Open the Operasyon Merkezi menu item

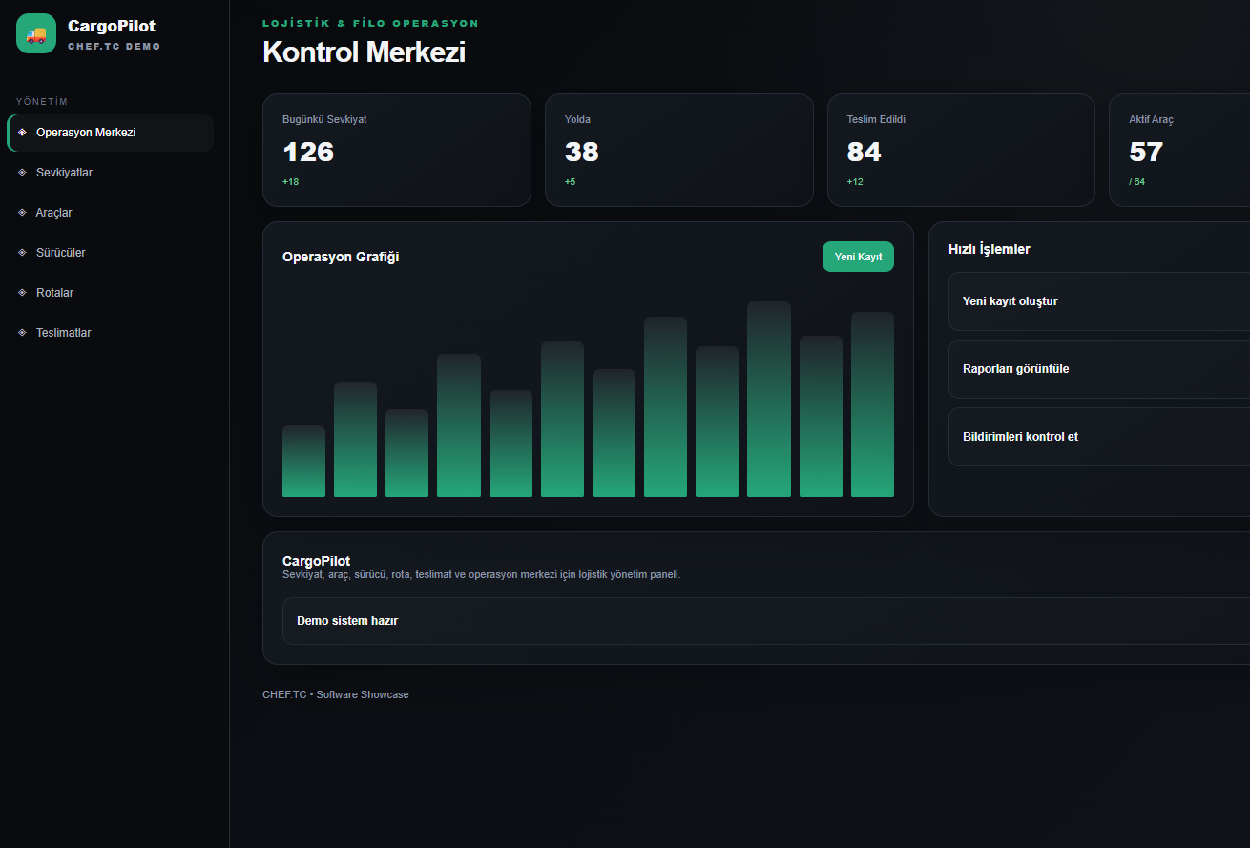pyautogui.click(x=110, y=133)
